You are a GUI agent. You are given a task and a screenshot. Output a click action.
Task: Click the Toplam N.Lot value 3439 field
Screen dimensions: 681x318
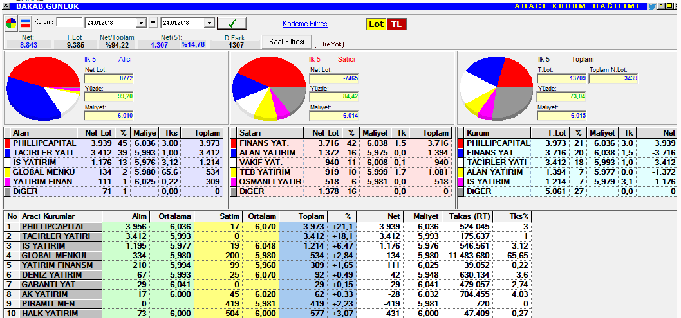(x=613, y=78)
